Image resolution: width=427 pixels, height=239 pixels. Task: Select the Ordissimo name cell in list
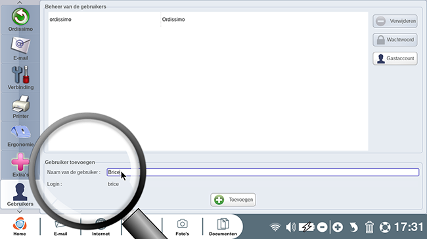173,20
